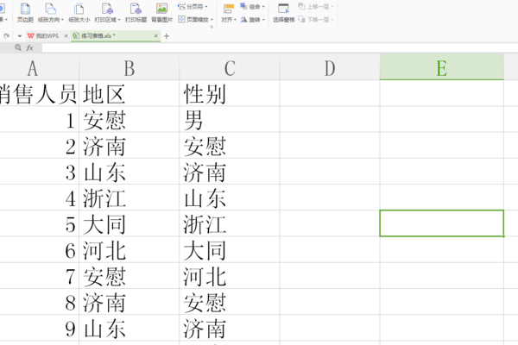Image resolution: width=518 pixels, height=345 pixels.
Task: Expand the rotate (旋转) dropdown arrow
Action: click(263, 20)
